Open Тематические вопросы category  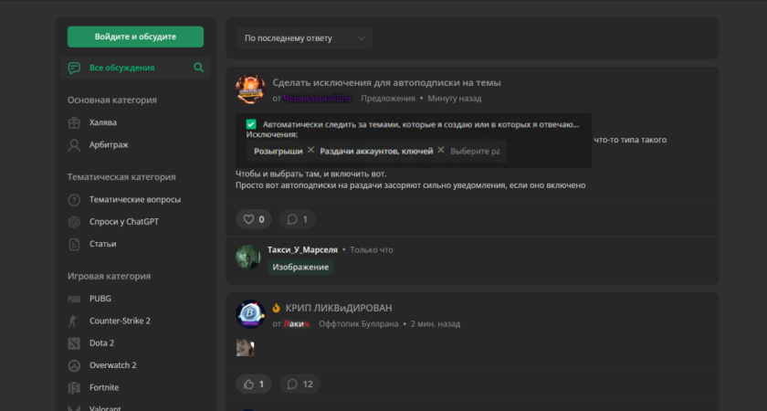[135, 200]
